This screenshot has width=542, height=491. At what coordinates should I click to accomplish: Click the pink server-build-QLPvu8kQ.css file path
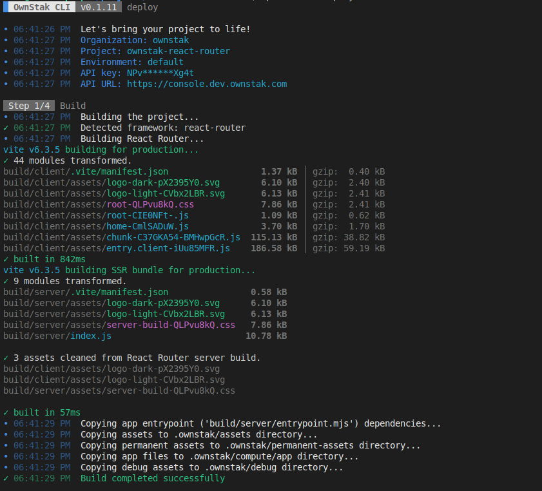pos(171,325)
